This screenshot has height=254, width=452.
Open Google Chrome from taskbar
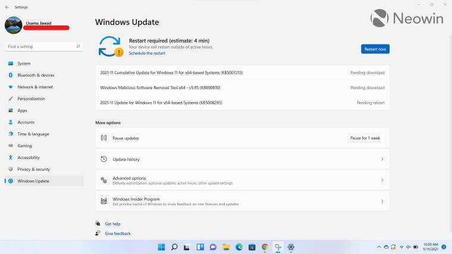[265, 247]
